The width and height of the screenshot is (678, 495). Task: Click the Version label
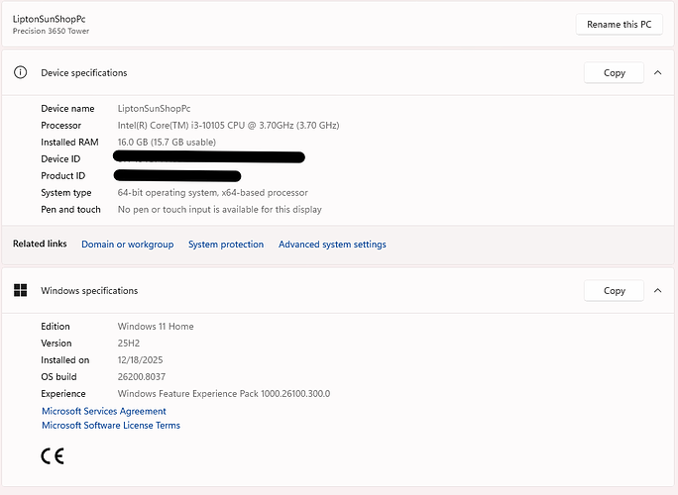coord(56,343)
